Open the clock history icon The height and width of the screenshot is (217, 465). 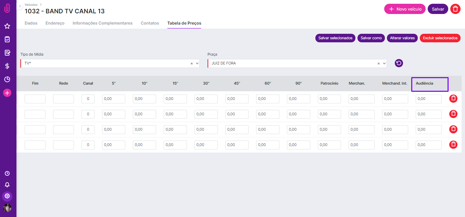[x=7, y=173]
